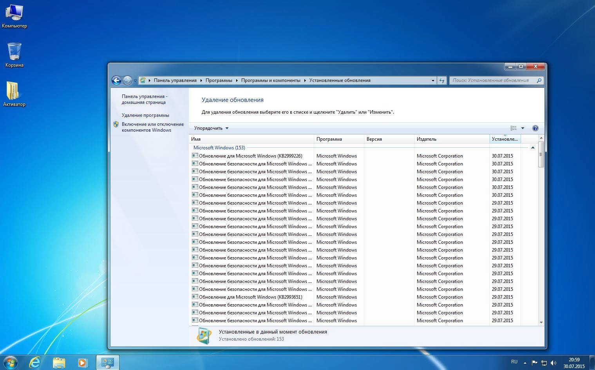The image size is (595, 370).
Task: Sort by the Версия column header
Action: (389, 139)
